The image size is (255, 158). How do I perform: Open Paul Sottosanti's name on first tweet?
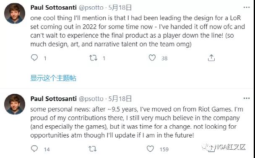[x=54, y=8]
